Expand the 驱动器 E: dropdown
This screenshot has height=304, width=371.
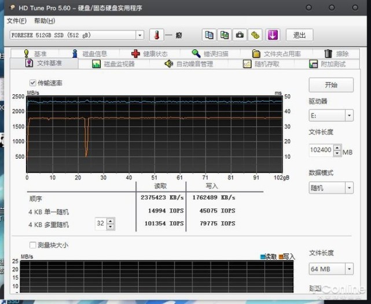click(349, 116)
